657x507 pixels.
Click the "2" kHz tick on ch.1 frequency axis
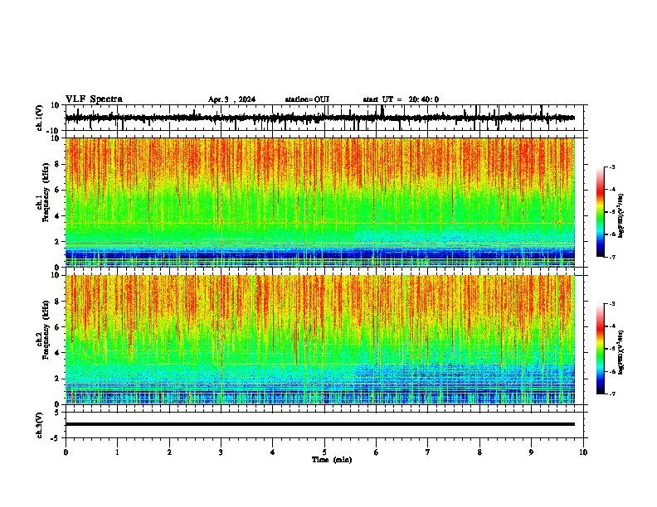tap(57, 242)
